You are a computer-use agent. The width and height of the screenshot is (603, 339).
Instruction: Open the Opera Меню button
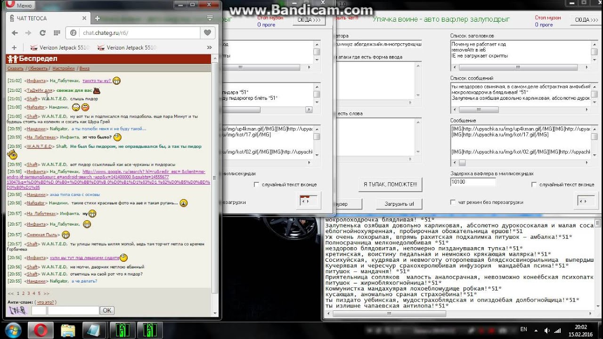pos(21,5)
